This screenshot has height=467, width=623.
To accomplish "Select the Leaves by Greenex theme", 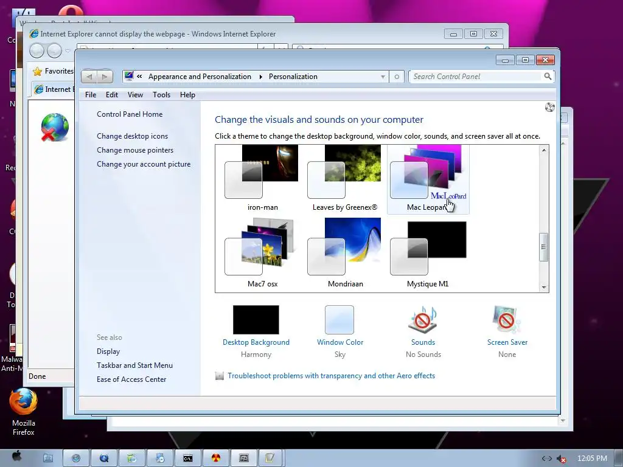I will (345, 179).
